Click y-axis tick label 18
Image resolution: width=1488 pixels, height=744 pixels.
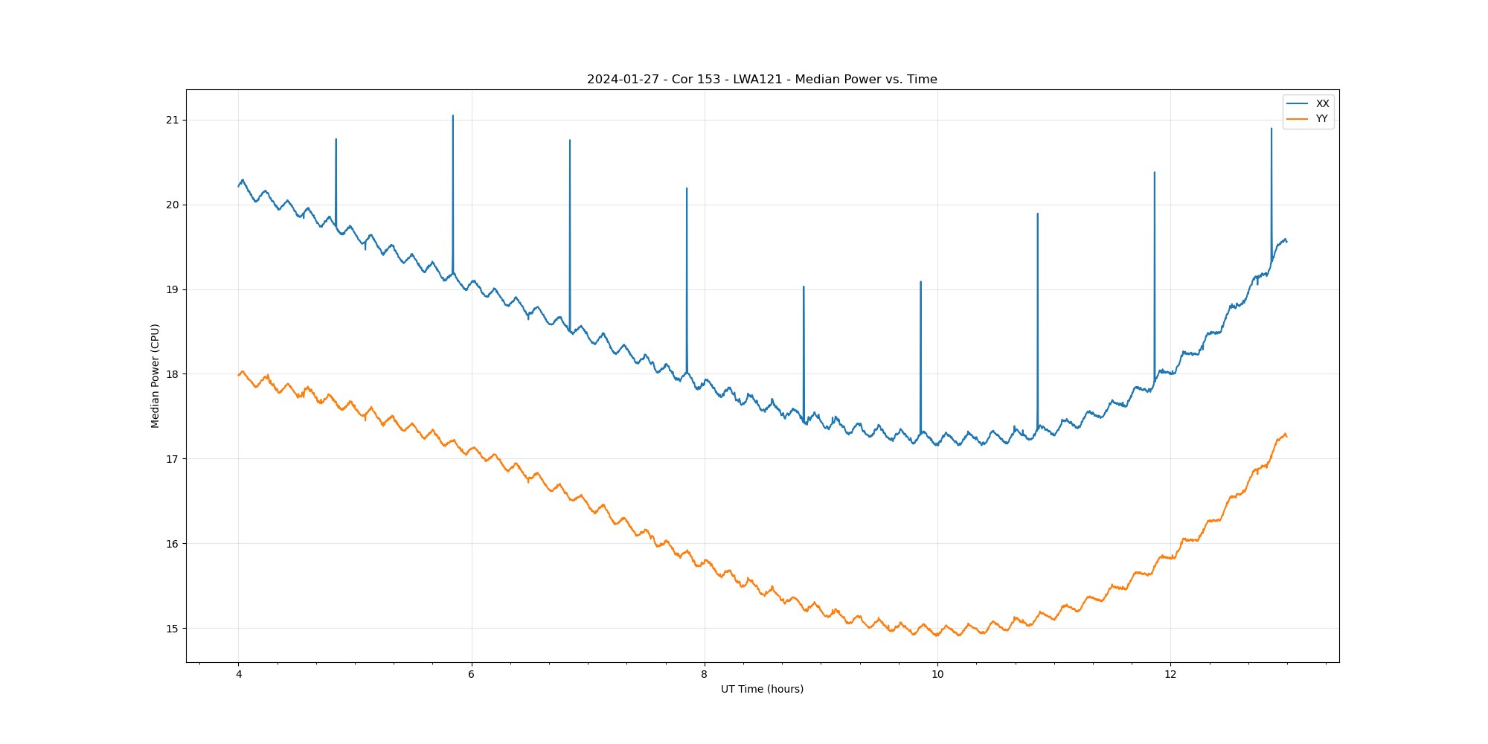tap(173, 374)
